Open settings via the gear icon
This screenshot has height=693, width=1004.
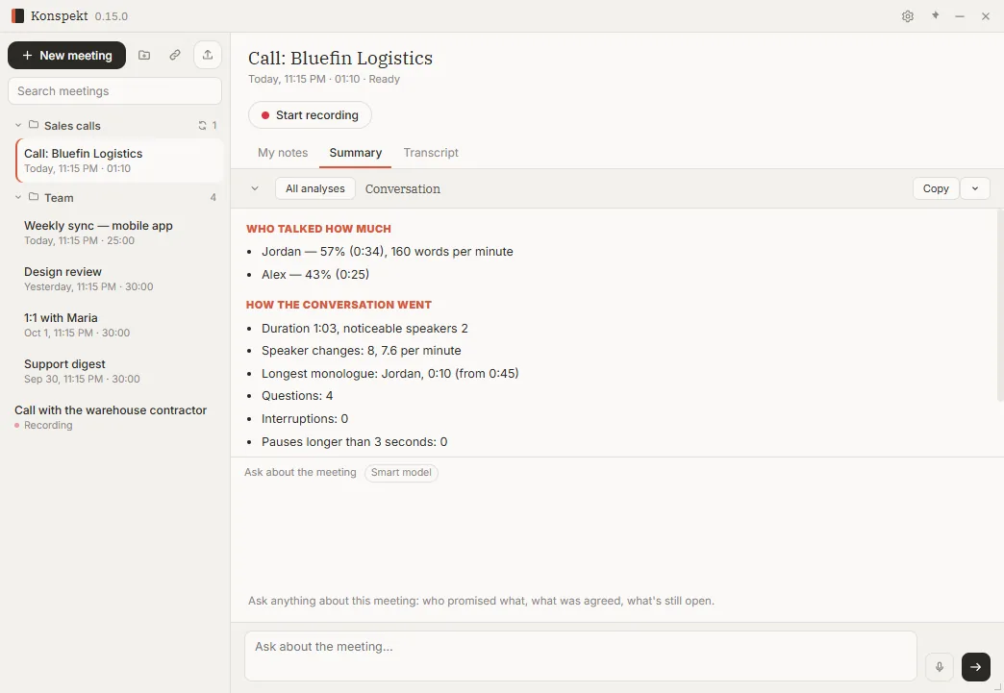[907, 16]
